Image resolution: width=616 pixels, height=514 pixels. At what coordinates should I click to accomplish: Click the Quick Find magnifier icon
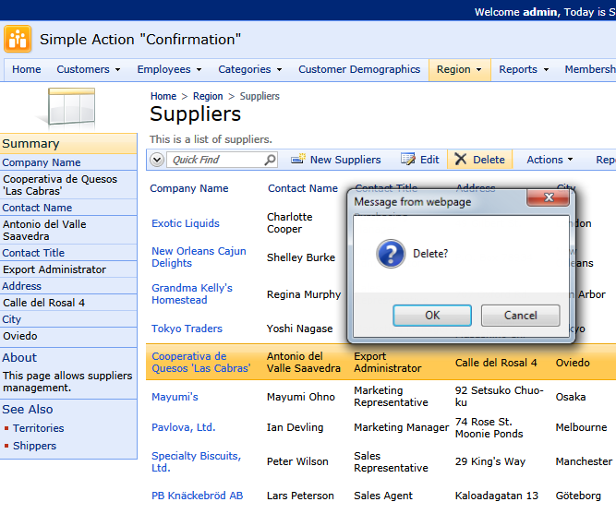tap(270, 160)
